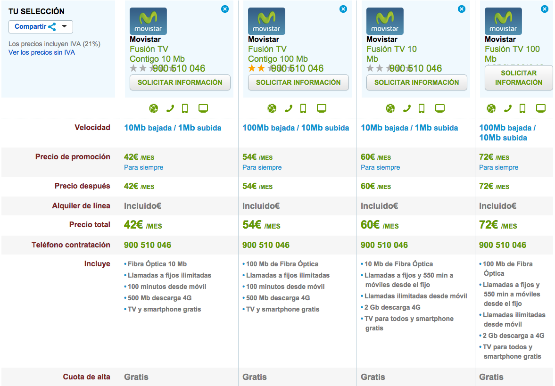Click mobile icon under Contigo 10 Mb
The height and width of the screenshot is (386, 555).
click(x=185, y=108)
